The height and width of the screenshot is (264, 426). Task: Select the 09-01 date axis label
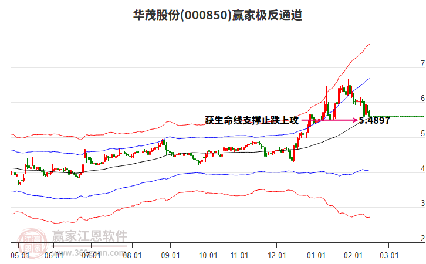click(170, 256)
